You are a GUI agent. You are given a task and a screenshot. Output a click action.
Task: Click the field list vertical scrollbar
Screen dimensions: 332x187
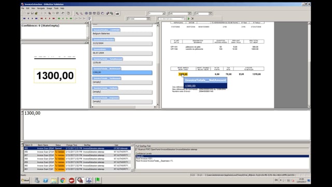tap(158, 64)
